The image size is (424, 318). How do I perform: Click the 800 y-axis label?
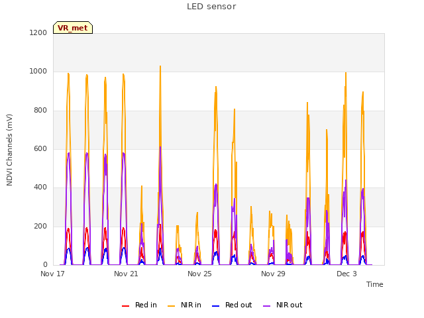click(40, 111)
